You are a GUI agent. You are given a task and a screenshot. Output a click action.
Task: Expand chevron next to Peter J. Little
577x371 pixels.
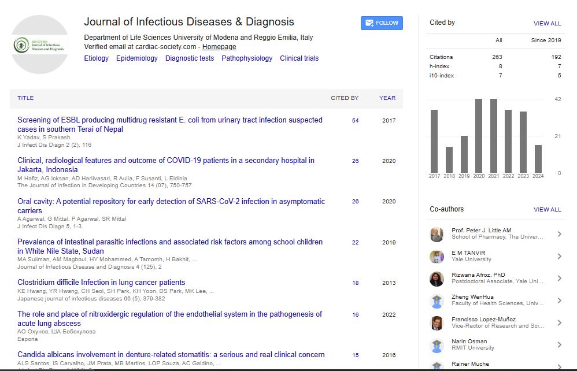(559, 234)
